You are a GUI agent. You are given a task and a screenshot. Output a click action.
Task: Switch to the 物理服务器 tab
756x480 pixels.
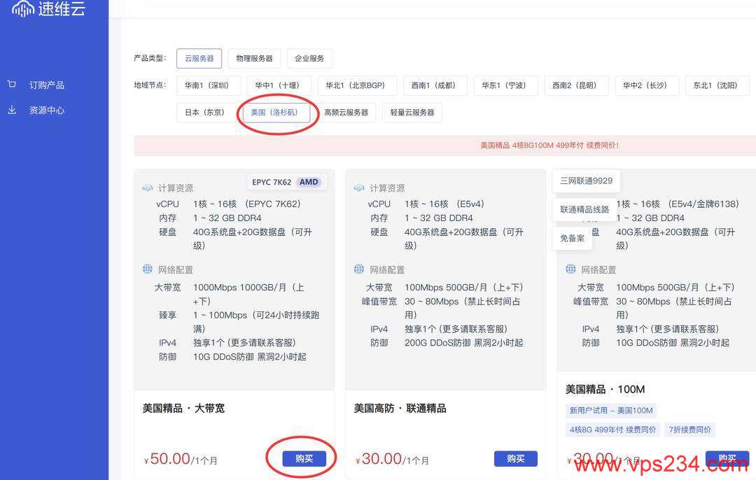click(x=253, y=59)
